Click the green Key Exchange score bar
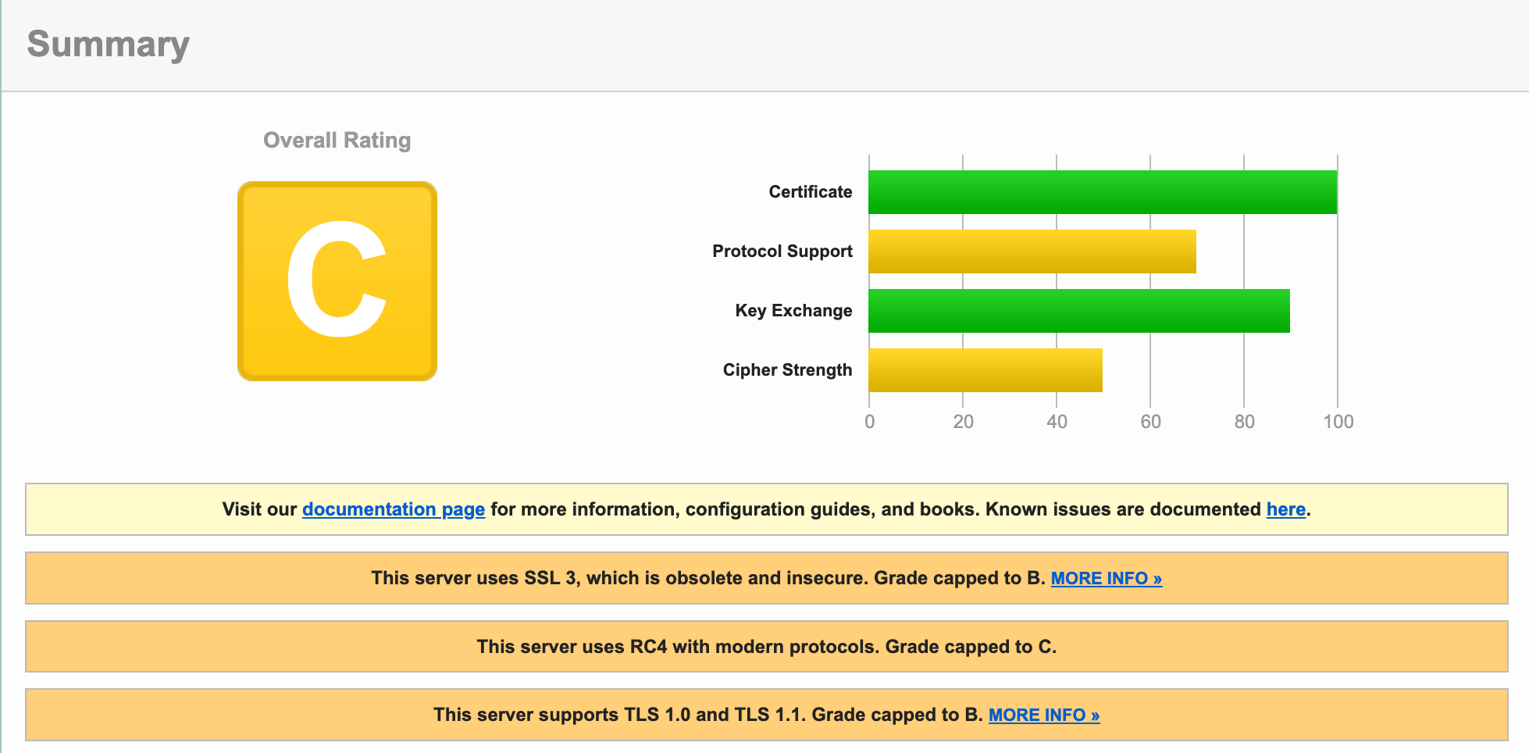 click(x=1079, y=311)
